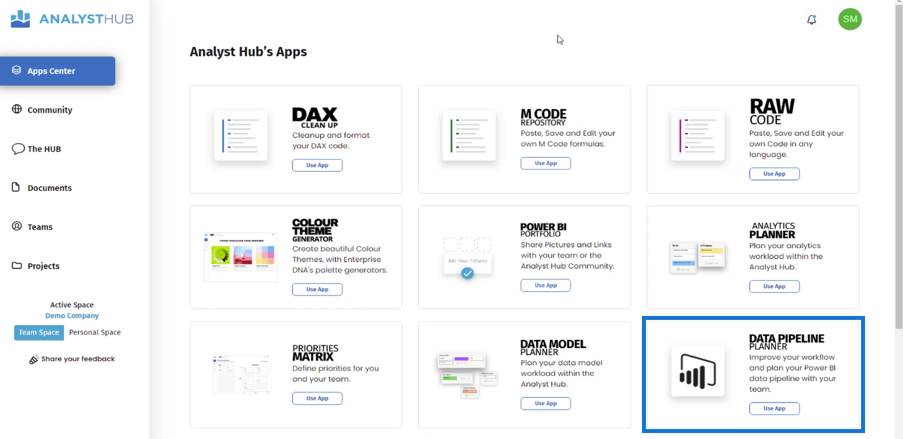Click the Analytics Planner board thumbnail
Screen dimensions: 903x439
[x=697, y=257]
